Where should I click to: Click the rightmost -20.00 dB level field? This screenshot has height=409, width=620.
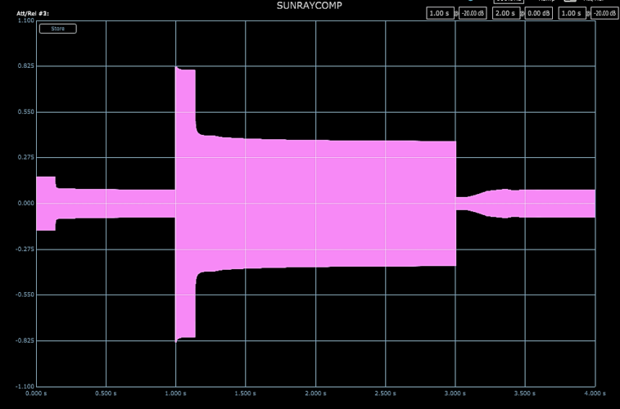pos(605,14)
